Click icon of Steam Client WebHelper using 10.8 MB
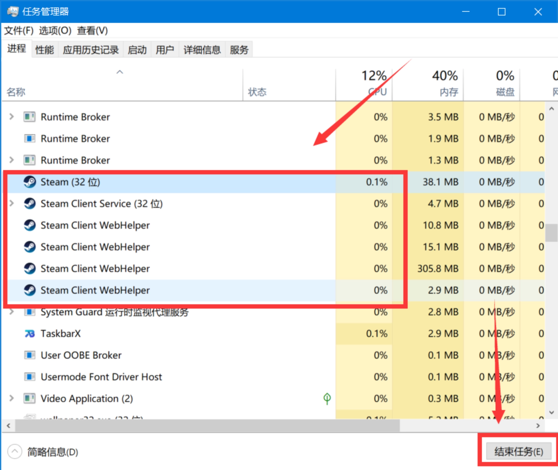This screenshot has width=558, height=470. 30,225
